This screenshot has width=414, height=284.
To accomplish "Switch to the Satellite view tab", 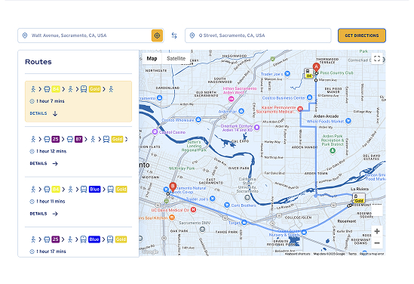I will 176,58.
